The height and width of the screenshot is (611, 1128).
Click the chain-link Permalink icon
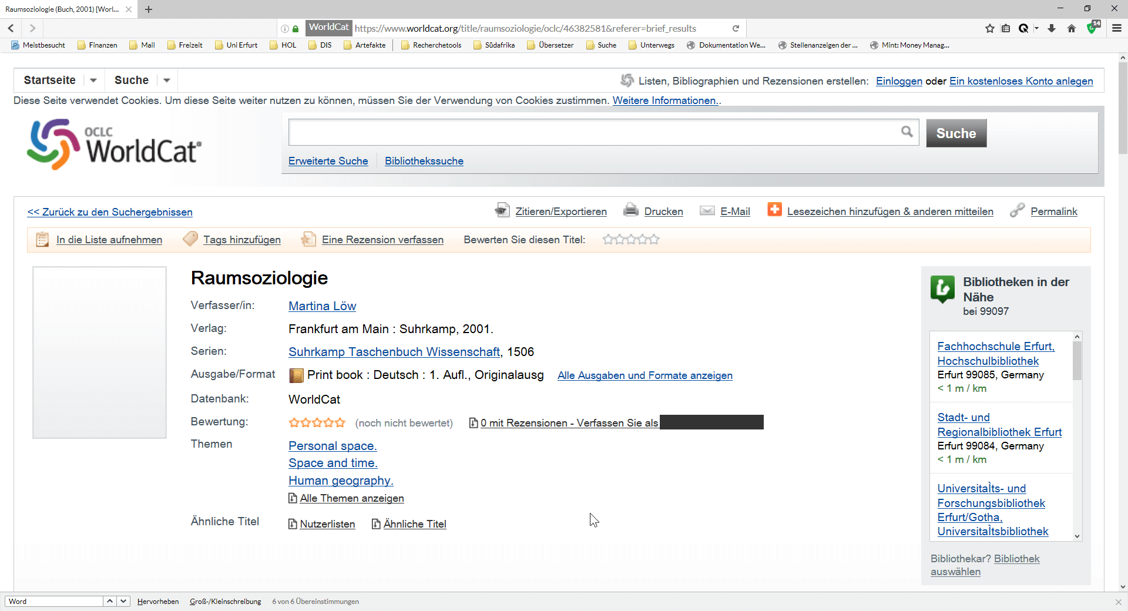(x=1018, y=210)
